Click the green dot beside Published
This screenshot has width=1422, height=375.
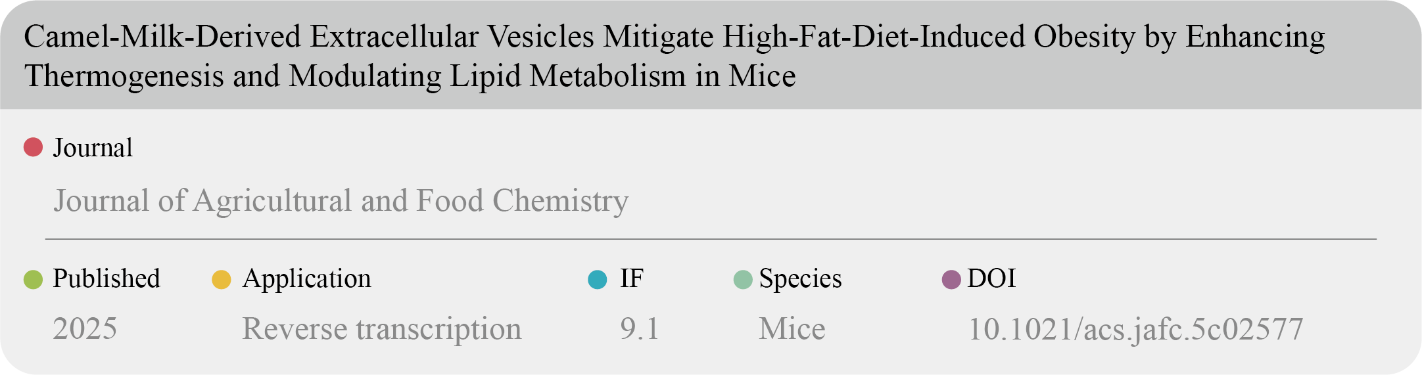point(33,279)
